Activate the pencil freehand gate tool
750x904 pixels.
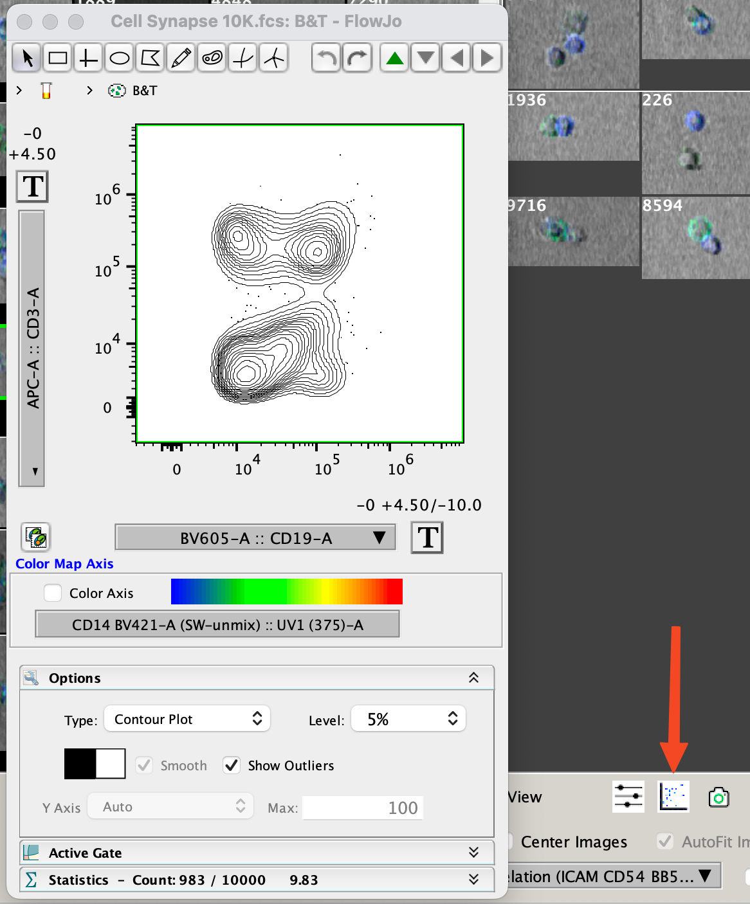[181, 59]
